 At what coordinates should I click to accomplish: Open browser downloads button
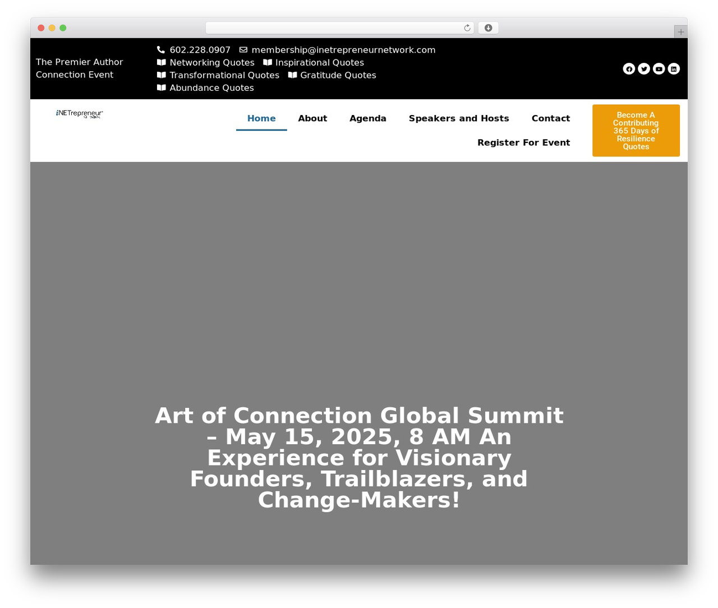(489, 28)
